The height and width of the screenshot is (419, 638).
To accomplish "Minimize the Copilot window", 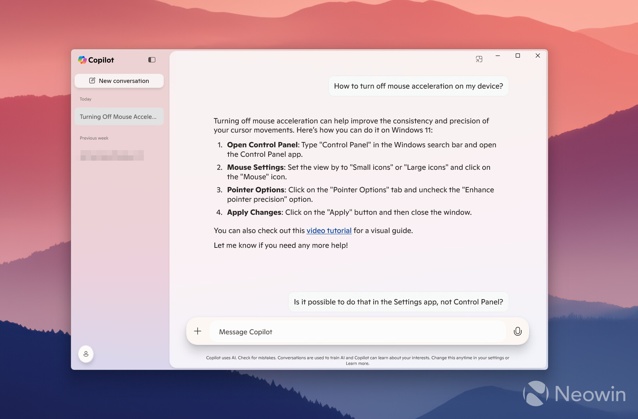I will [x=498, y=56].
